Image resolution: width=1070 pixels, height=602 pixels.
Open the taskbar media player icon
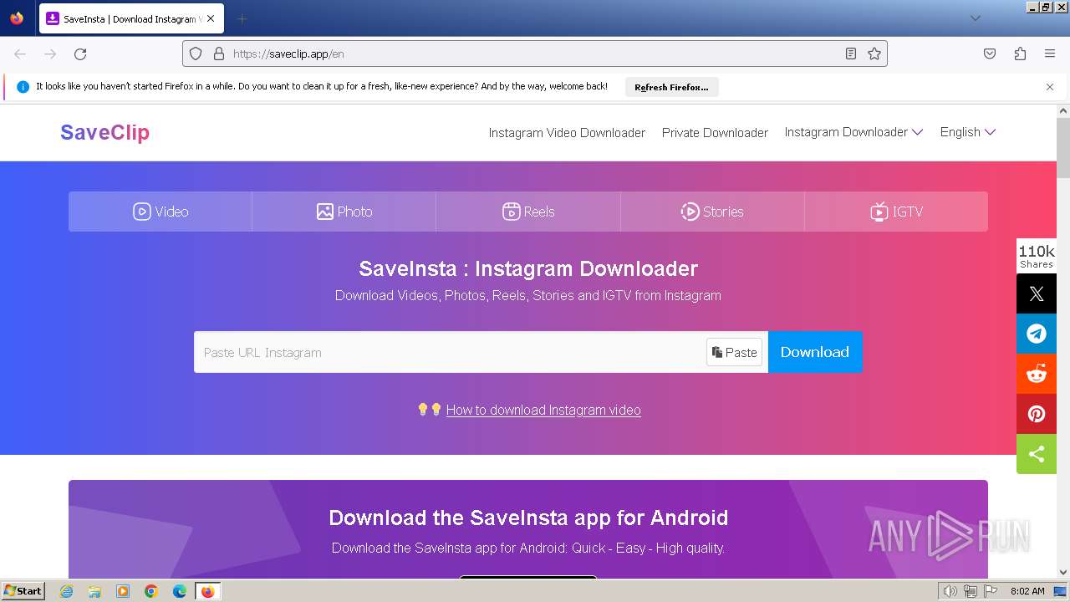(x=123, y=591)
